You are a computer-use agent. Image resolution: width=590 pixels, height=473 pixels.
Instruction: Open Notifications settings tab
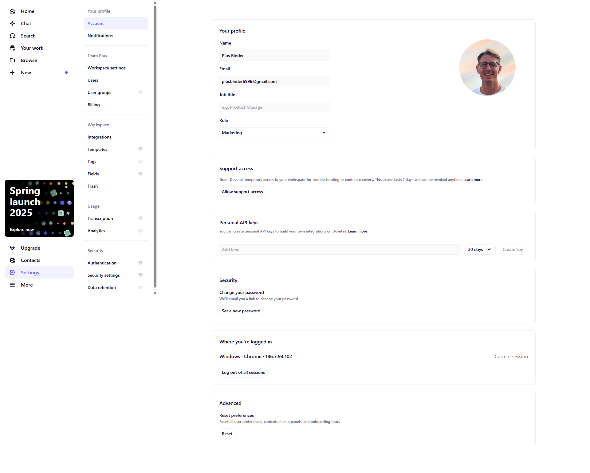[x=100, y=36]
